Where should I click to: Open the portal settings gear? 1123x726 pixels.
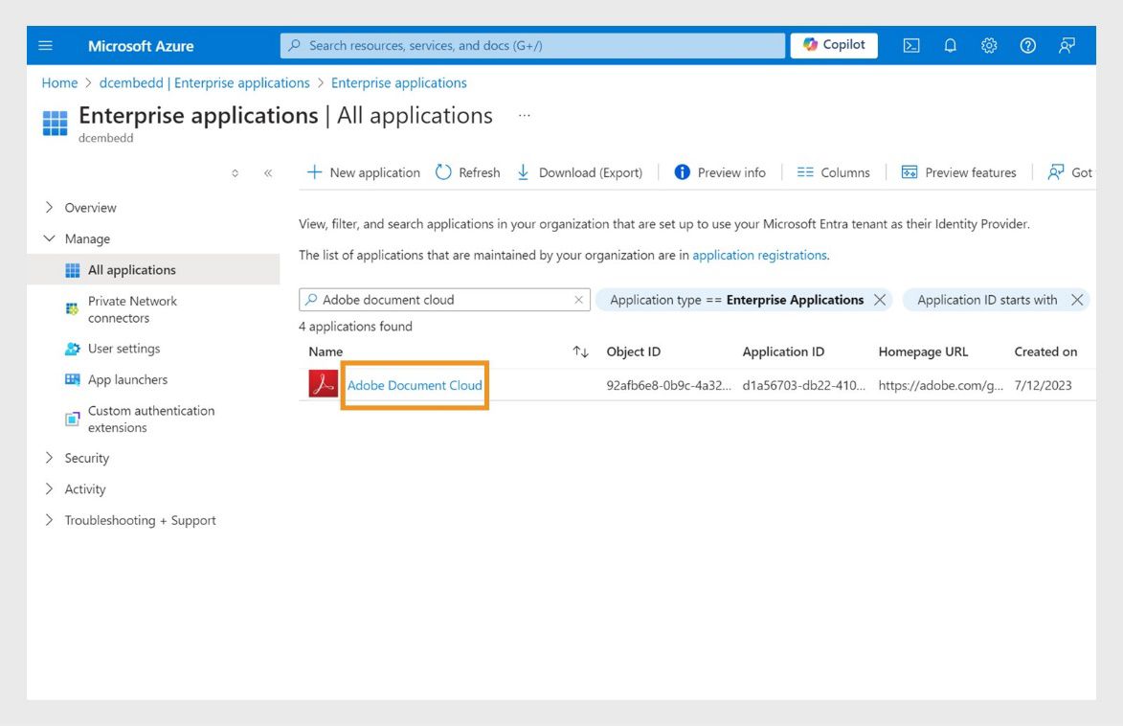pos(988,45)
